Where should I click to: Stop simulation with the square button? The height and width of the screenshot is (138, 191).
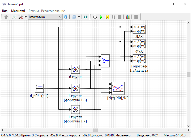(120, 17)
